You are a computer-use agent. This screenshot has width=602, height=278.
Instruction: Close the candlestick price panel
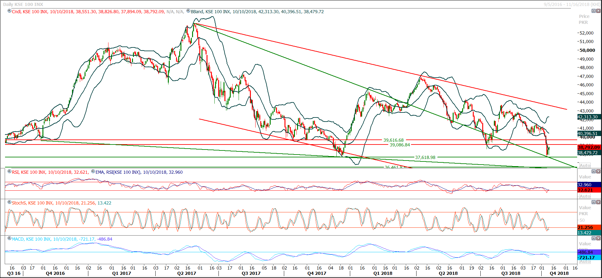pyautogui.click(x=598, y=11)
